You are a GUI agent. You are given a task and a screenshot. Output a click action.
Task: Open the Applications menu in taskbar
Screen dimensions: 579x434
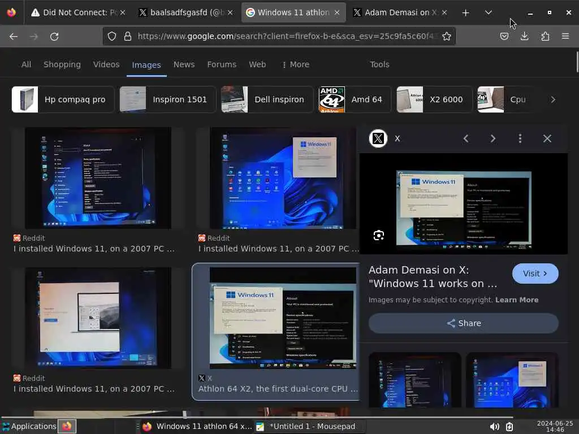coord(29,426)
